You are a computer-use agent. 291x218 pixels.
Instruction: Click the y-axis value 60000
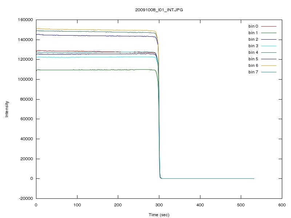[x=27, y=119]
